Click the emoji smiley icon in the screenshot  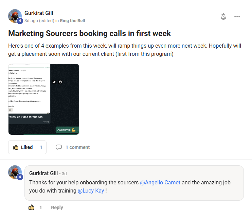click(x=60, y=82)
